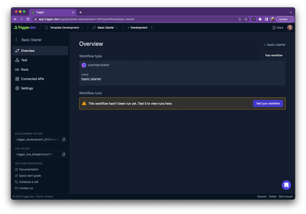Click the Documentation external link icon
306x214 pixels.
[17, 169]
